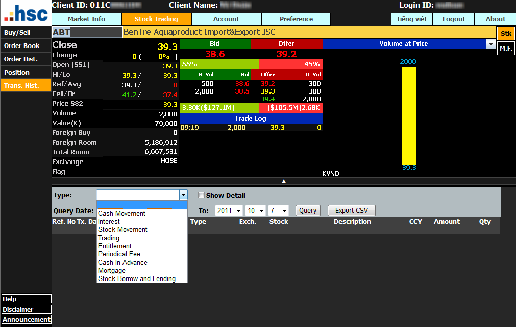The image size is (516, 327).
Task: Select Periodical Fee in Type list
Action: [x=142, y=254]
